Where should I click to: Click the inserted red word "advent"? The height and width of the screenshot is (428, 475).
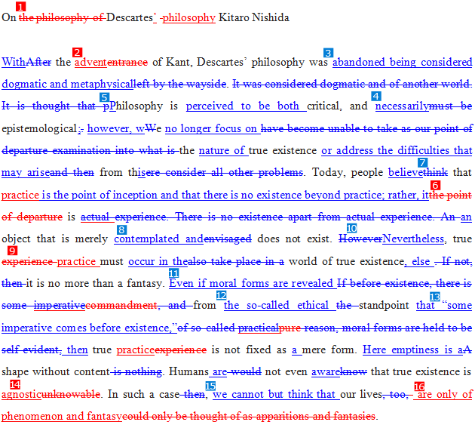coord(90,62)
